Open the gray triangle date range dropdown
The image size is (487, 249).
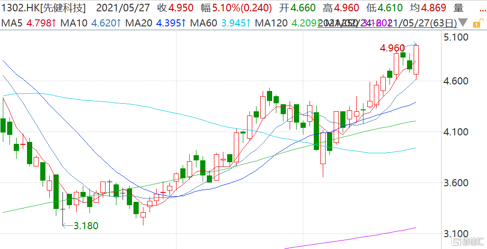(x=464, y=23)
